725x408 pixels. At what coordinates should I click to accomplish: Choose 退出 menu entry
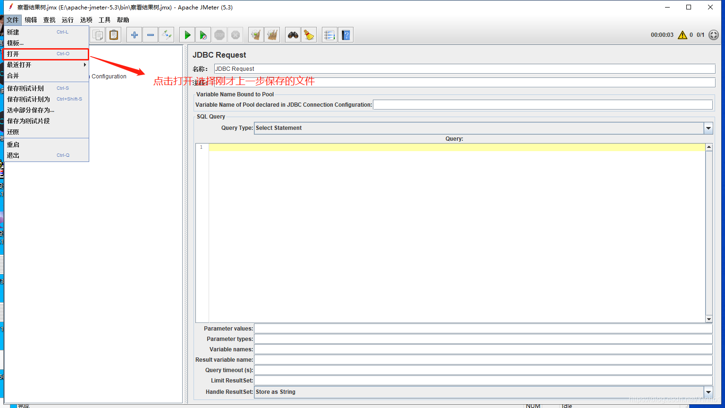(x=46, y=155)
